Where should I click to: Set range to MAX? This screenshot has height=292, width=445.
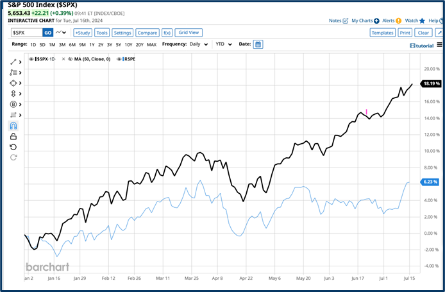151,44
